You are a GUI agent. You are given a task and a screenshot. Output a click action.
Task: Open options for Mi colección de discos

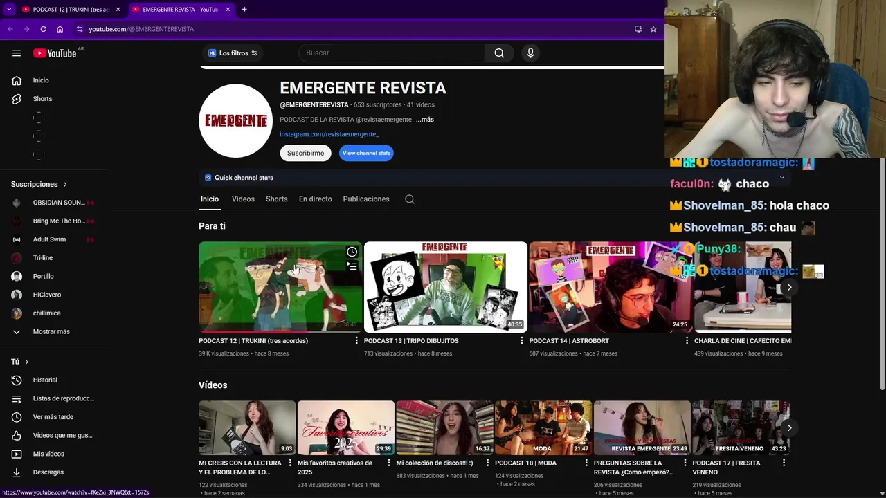487,463
